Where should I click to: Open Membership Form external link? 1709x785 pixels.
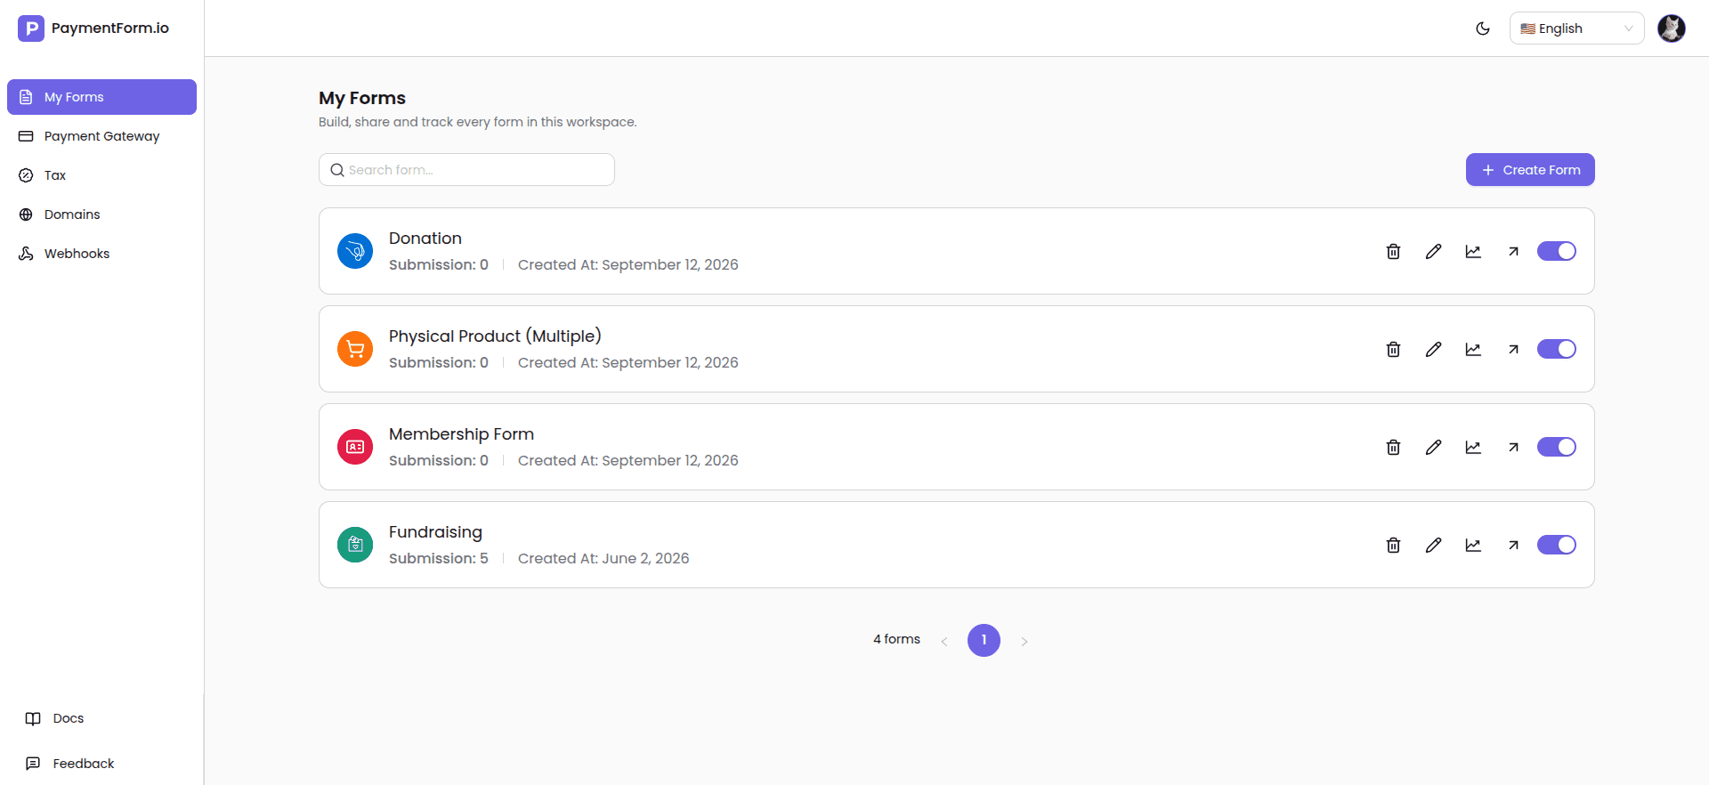pyautogui.click(x=1513, y=448)
